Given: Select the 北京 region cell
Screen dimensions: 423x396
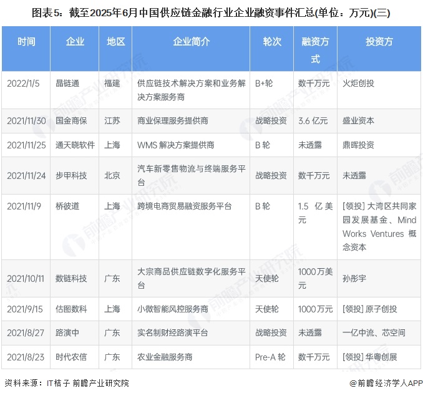Looking at the screenshot, I should (112, 176).
